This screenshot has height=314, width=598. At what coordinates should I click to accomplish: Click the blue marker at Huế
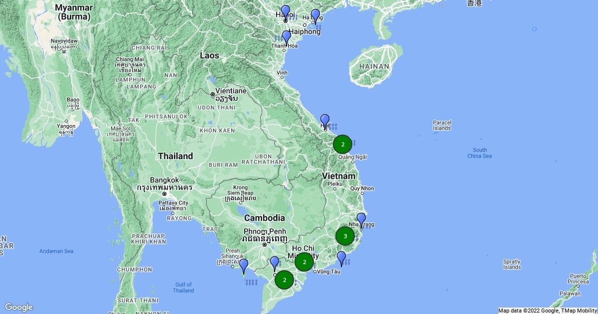[x=325, y=121]
